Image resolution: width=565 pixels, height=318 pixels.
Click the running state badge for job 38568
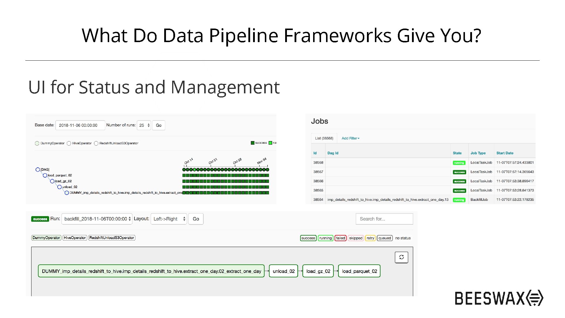pyautogui.click(x=459, y=163)
